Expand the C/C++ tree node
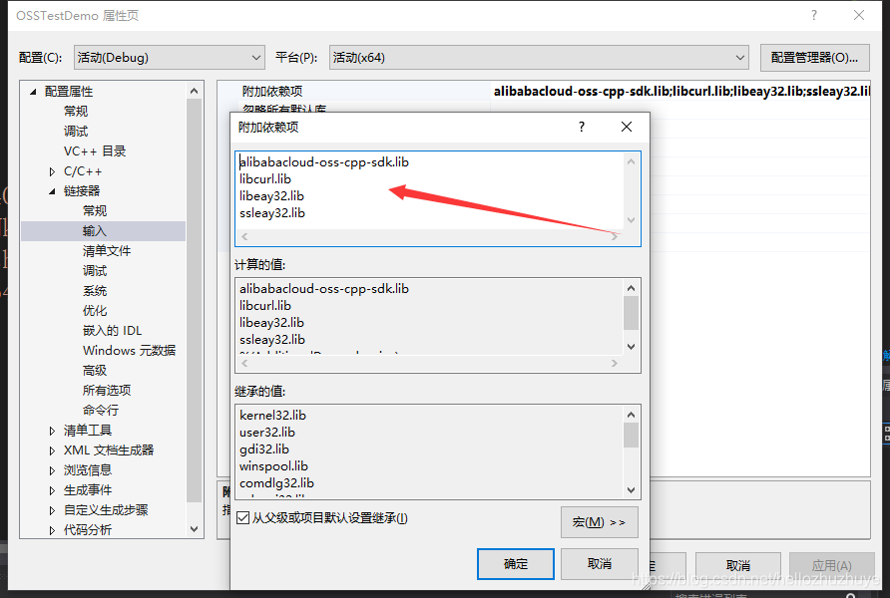This screenshot has width=890, height=598. [52, 171]
